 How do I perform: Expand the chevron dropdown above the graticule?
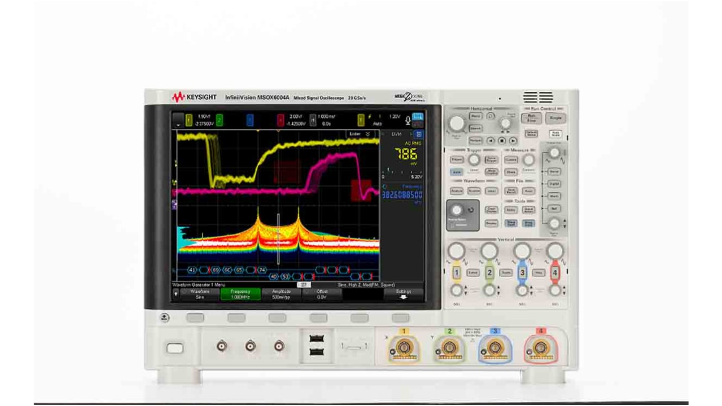pos(368,134)
